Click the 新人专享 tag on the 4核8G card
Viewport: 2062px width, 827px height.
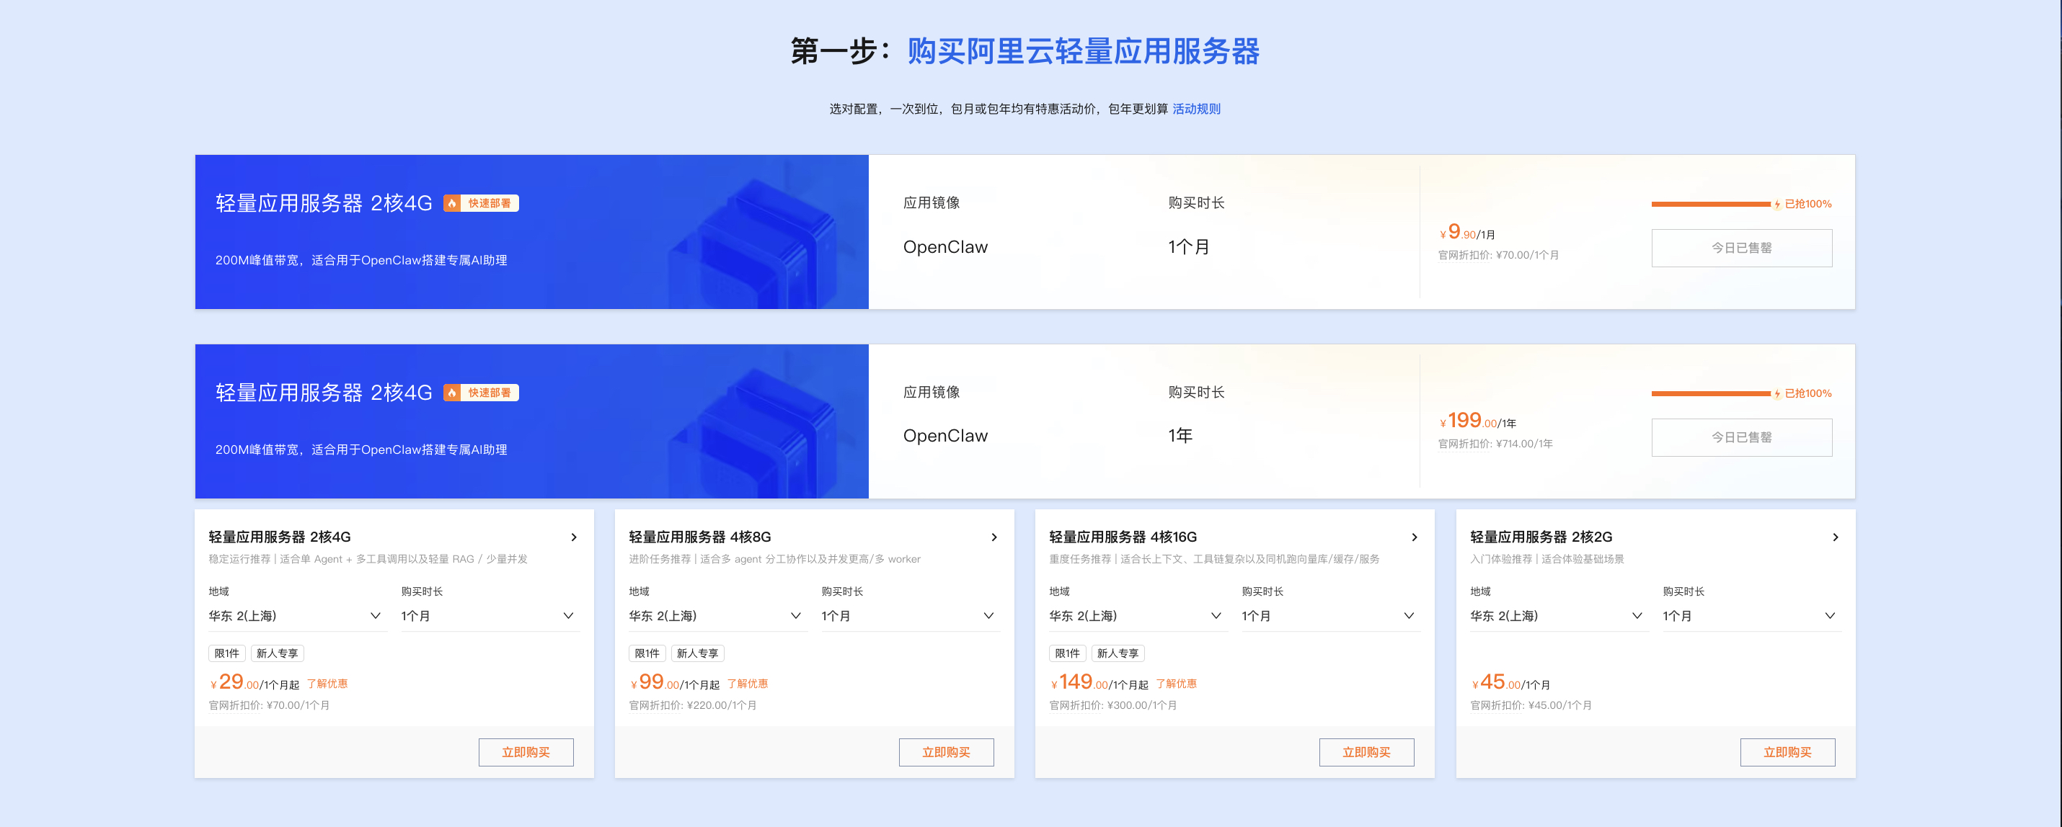click(697, 653)
